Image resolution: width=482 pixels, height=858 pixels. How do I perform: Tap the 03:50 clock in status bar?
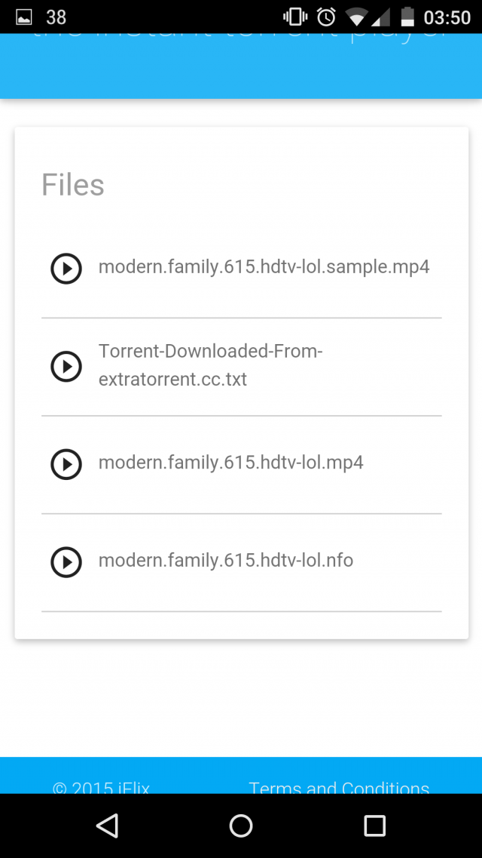[447, 17]
